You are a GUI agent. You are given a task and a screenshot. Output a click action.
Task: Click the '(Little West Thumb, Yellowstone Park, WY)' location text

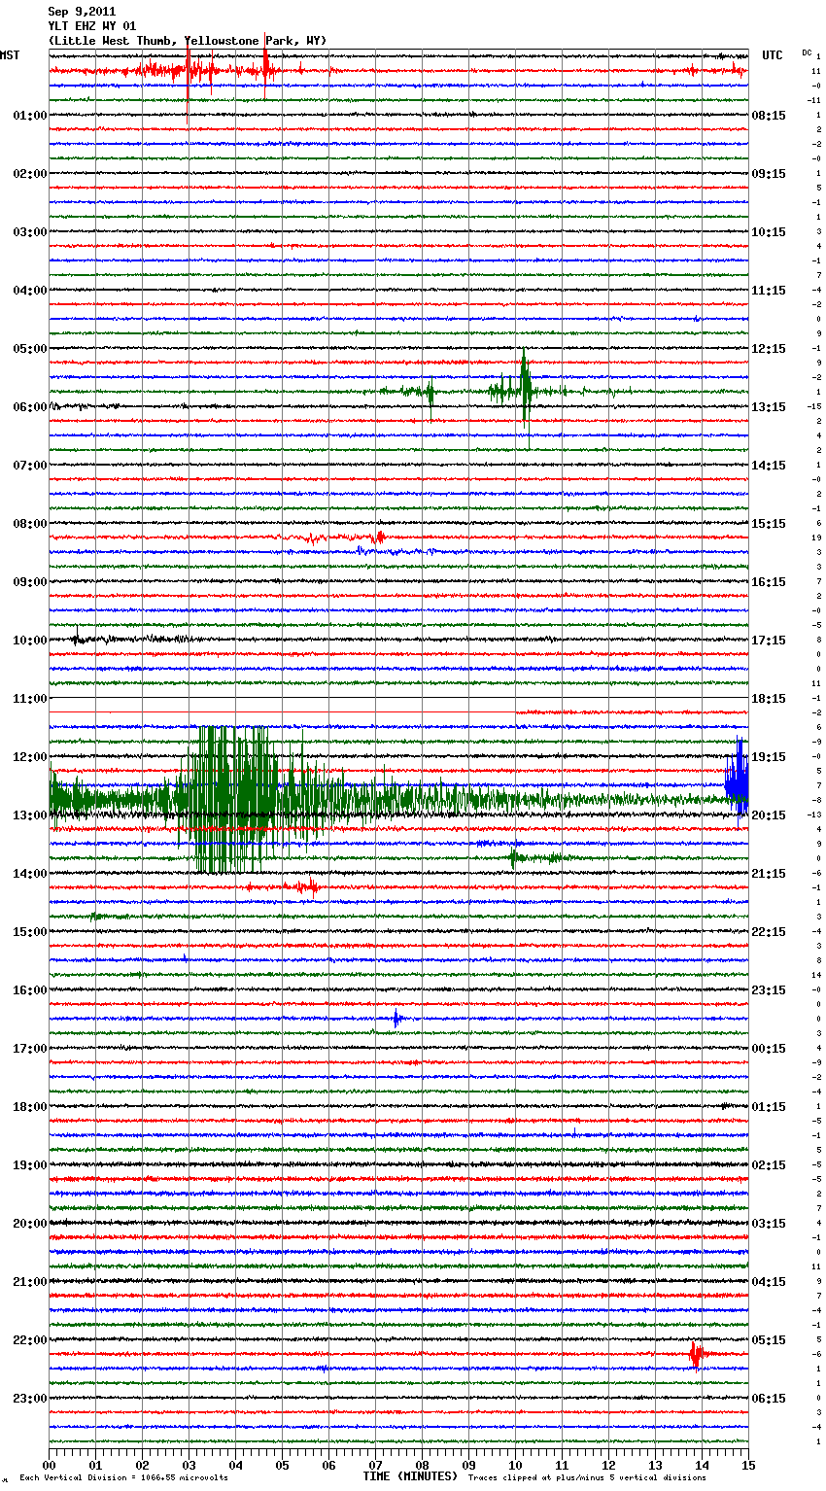tap(188, 41)
